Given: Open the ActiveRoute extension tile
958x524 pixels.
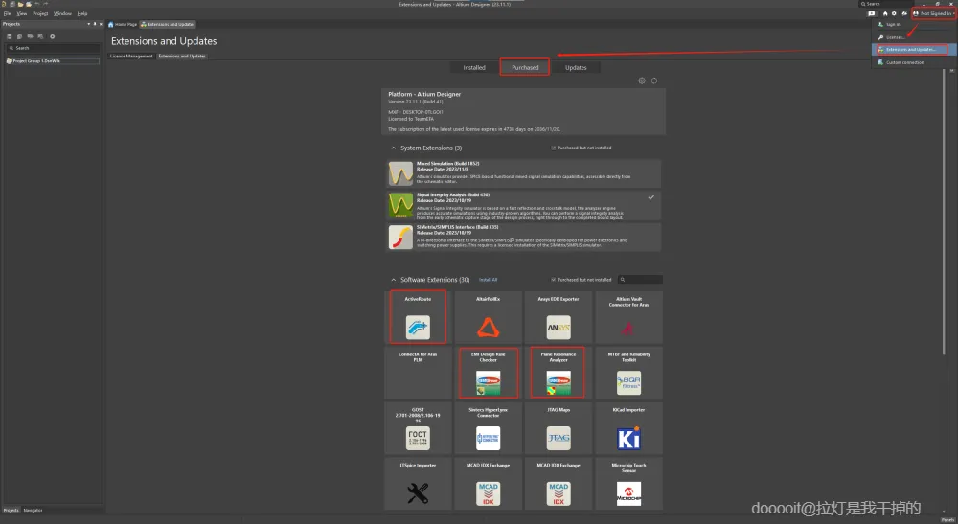Looking at the screenshot, I should [418, 317].
